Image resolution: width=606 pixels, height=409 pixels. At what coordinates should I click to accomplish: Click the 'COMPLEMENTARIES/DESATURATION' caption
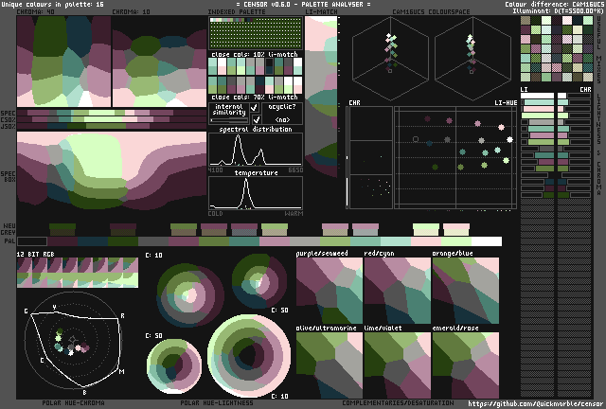click(x=398, y=402)
